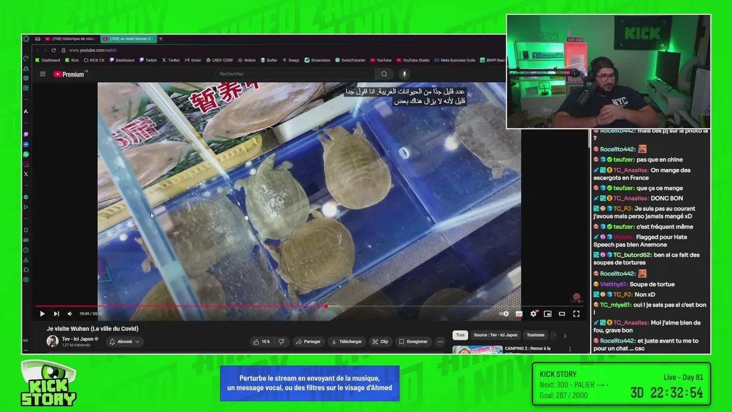The image size is (732, 412).
Task: Open YouTube Studio bookmark
Action: [x=413, y=60]
